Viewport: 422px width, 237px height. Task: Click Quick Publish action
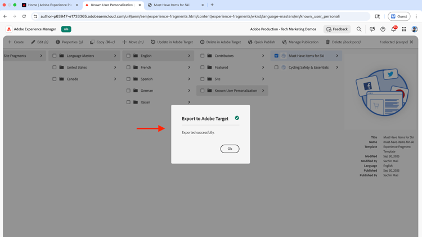(x=262, y=42)
